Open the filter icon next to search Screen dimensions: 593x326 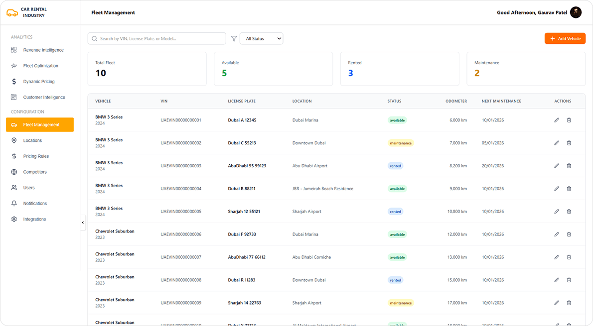(x=234, y=38)
